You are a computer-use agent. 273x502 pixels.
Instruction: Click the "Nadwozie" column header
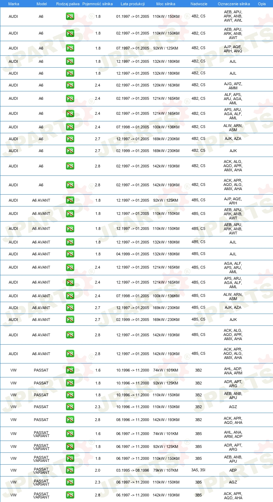(x=198, y=4)
